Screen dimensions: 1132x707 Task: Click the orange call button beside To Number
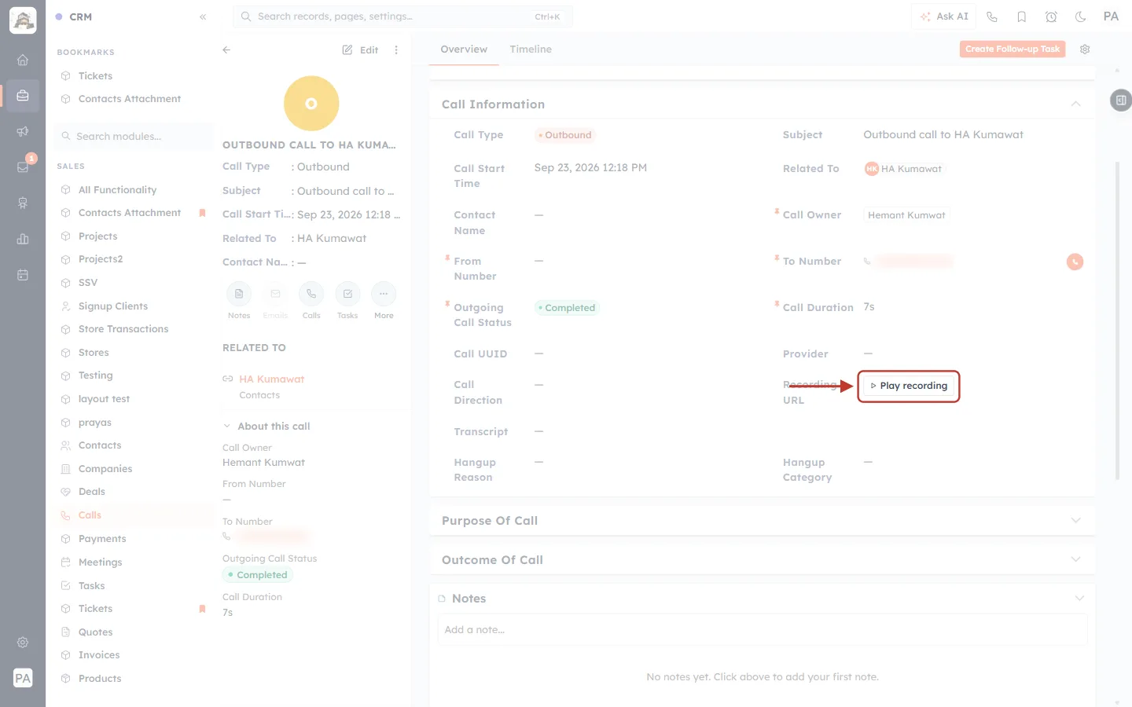tap(1075, 262)
